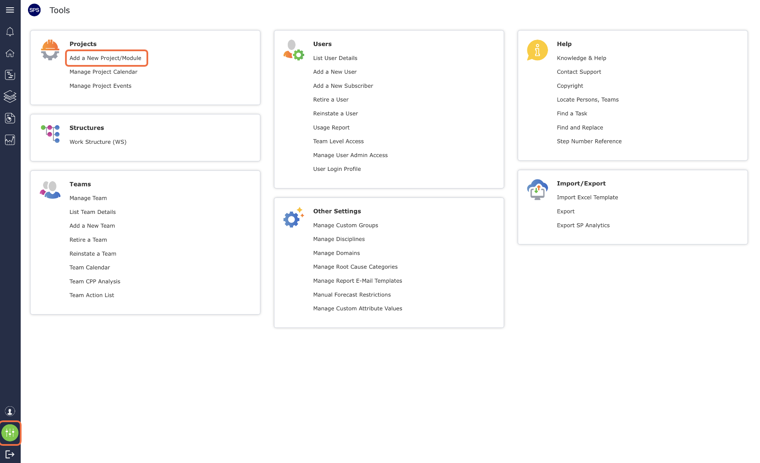Open the stacked layers icon in the sidebar

pos(10,96)
